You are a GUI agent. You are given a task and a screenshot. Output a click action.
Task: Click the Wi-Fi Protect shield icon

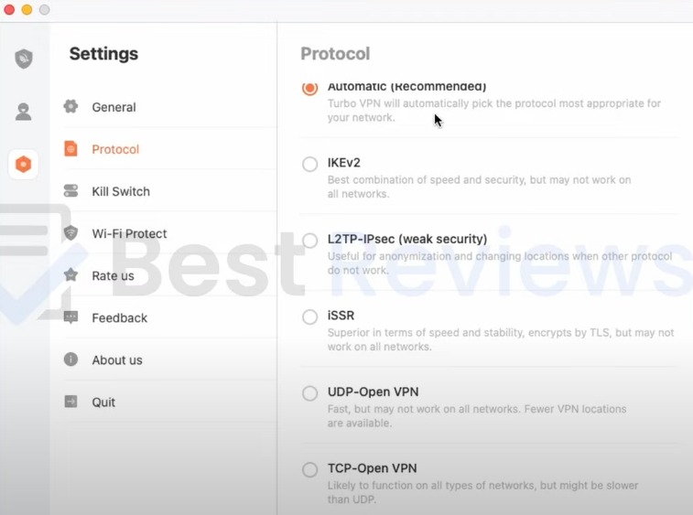70,233
